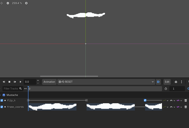Select the frame_coords track label
This screenshot has height=128, width=189.
pos(15,107)
